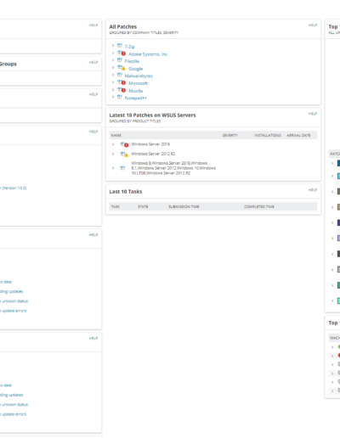Sort WSUS patches by NAME column

[x=116, y=136]
